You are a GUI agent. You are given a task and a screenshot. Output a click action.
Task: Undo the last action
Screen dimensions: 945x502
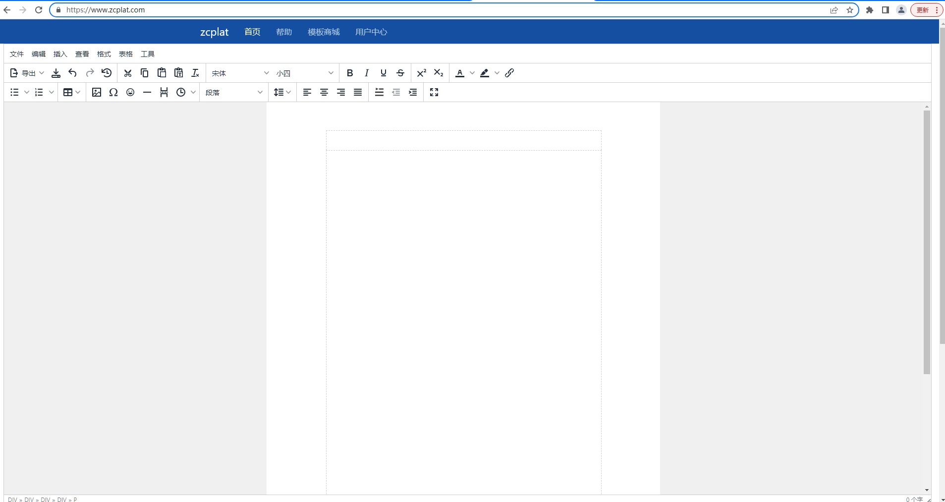(73, 73)
